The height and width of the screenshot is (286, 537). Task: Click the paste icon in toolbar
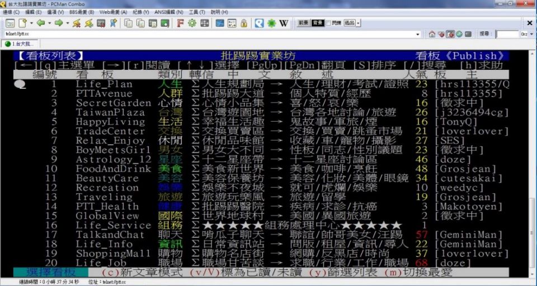click(x=140, y=23)
